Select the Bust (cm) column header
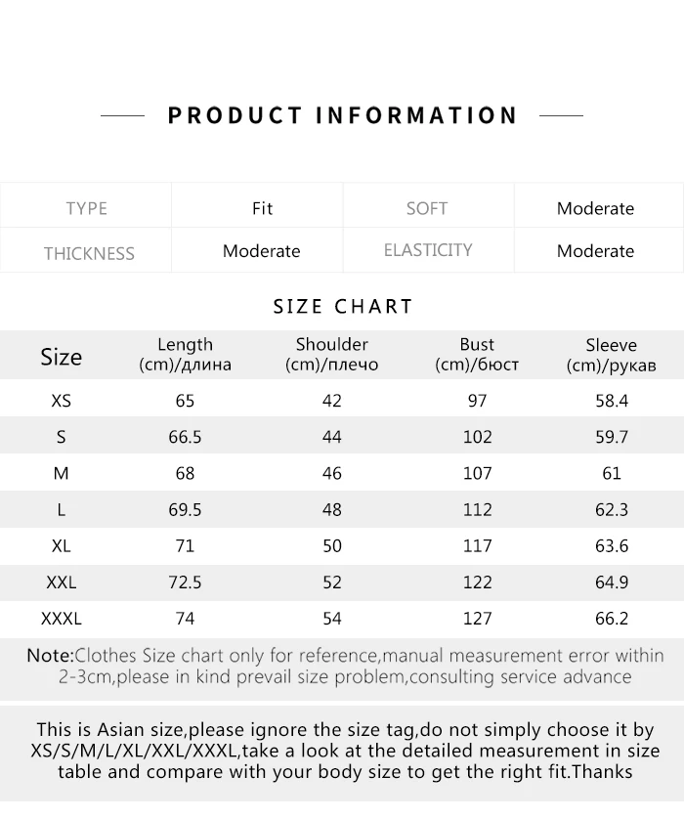 coord(477,355)
